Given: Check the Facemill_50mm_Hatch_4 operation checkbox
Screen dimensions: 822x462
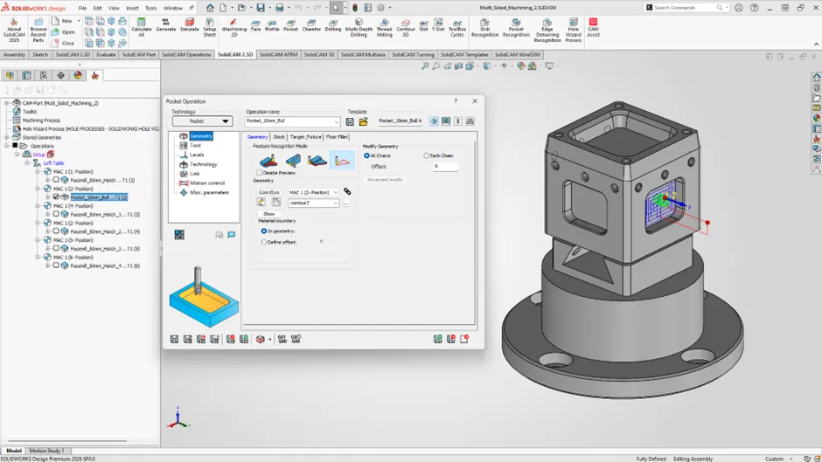Looking at the screenshot, I should [56, 265].
